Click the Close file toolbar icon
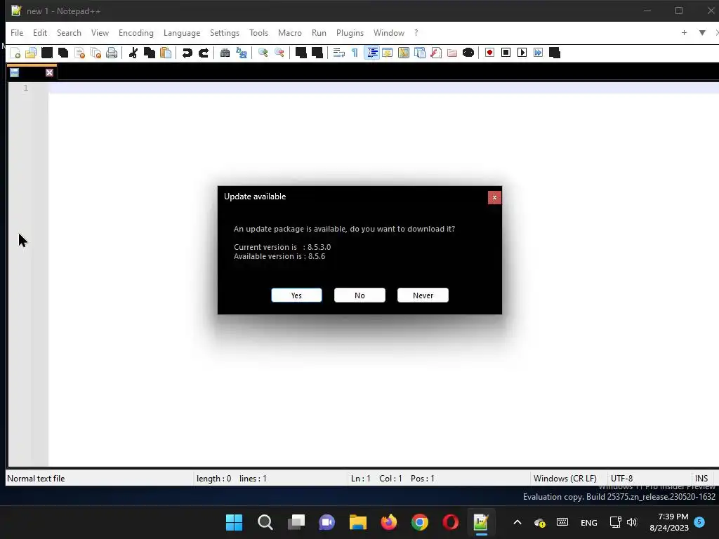The width and height of the screenshot is (719, 539). point(79,53)
